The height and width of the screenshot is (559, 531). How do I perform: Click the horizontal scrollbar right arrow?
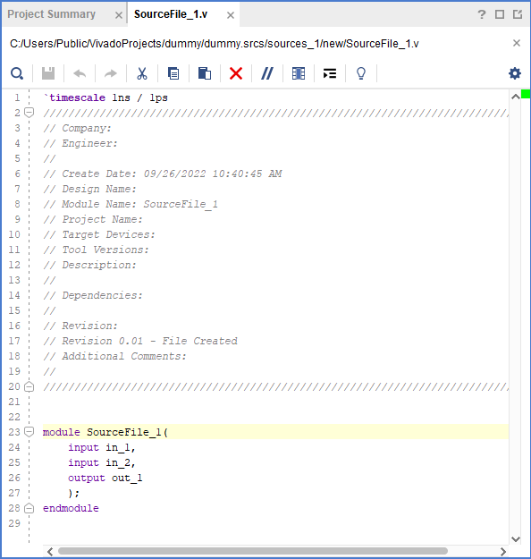(503, 552)
